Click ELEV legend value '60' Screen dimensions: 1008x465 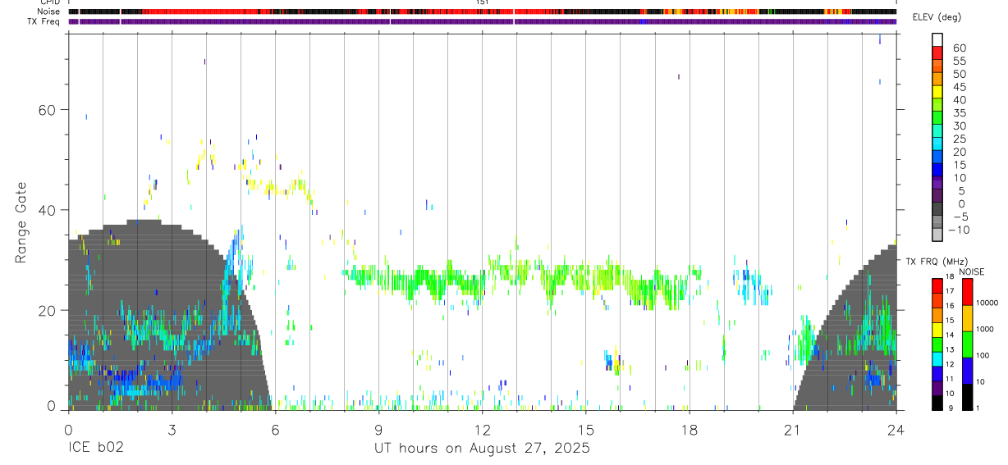(958, 48)
